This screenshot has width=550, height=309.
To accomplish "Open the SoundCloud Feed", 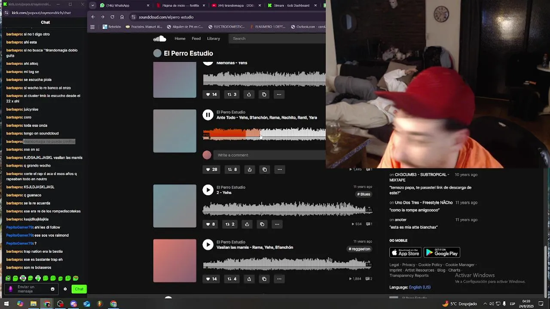I will click(x=196, y=39).
